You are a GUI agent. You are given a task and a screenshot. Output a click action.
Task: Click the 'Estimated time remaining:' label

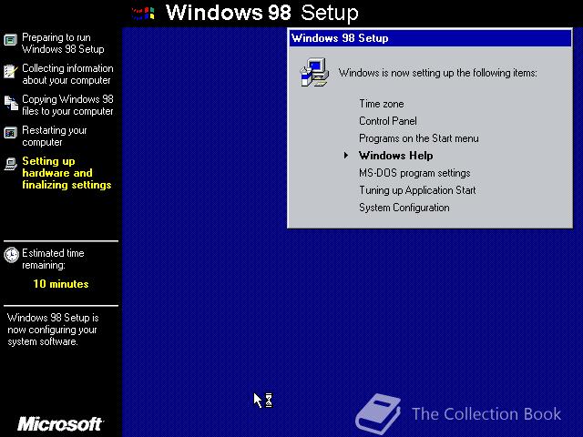pos(53,259)
